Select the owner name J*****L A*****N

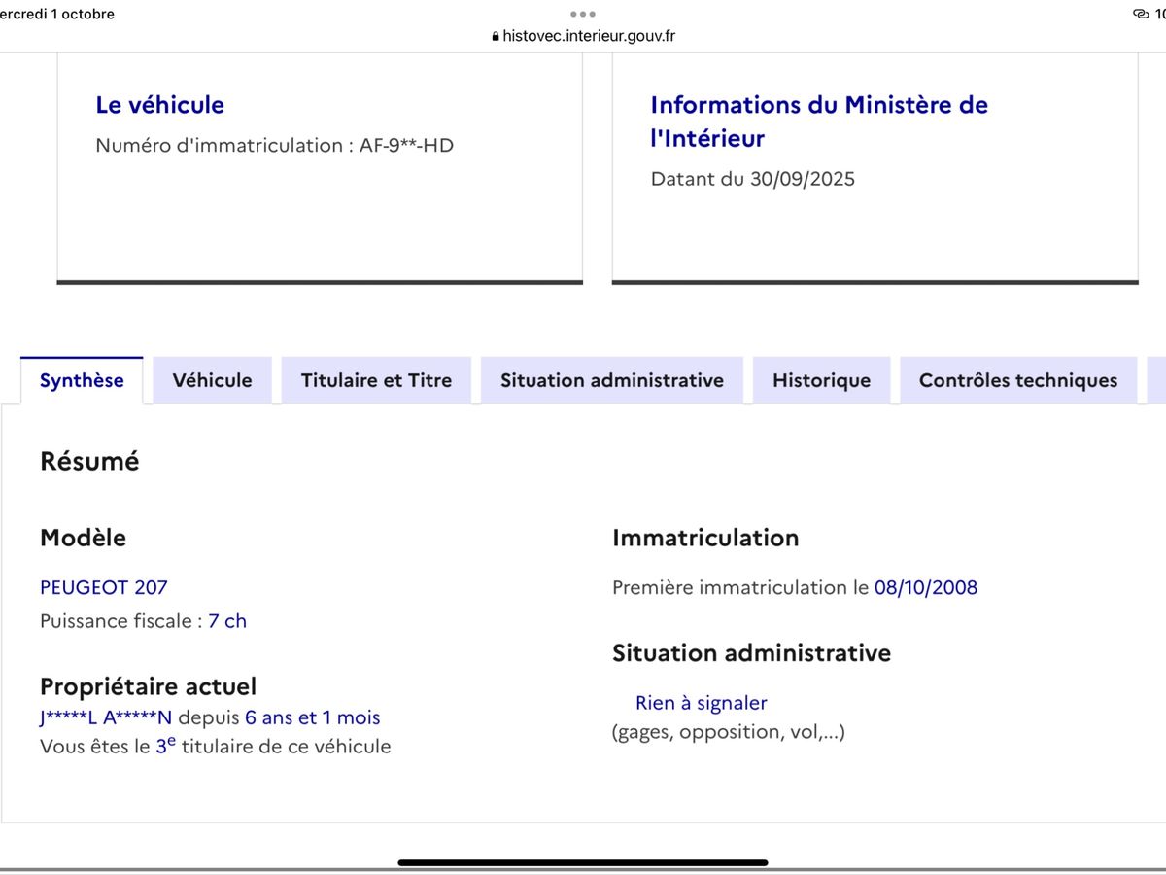[106, 717]
